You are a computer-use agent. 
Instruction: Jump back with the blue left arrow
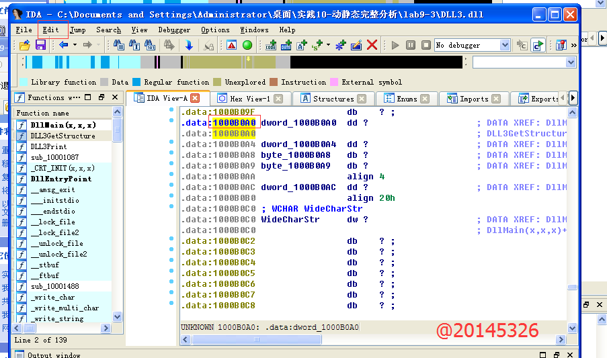tap(63, 45)
